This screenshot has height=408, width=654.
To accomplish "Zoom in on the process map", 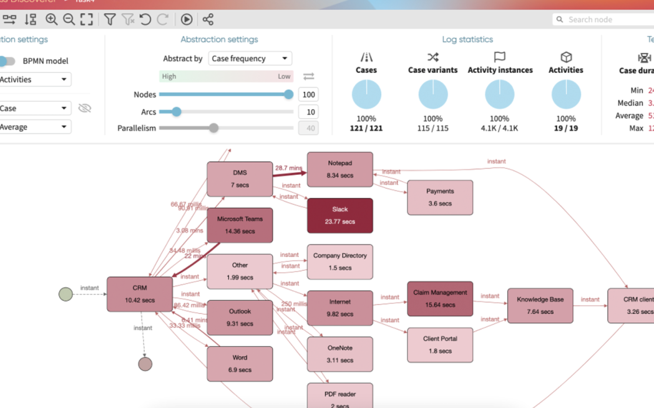I will tap(51, 19).
